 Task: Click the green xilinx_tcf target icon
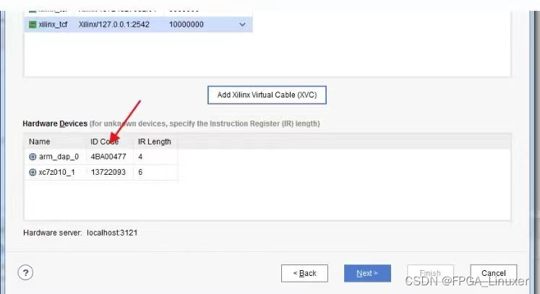33,25
